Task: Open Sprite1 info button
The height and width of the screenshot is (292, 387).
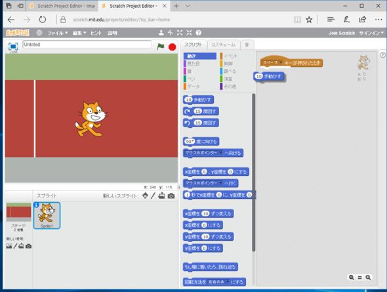Action: pyautogui.click(x=36, y=205)
